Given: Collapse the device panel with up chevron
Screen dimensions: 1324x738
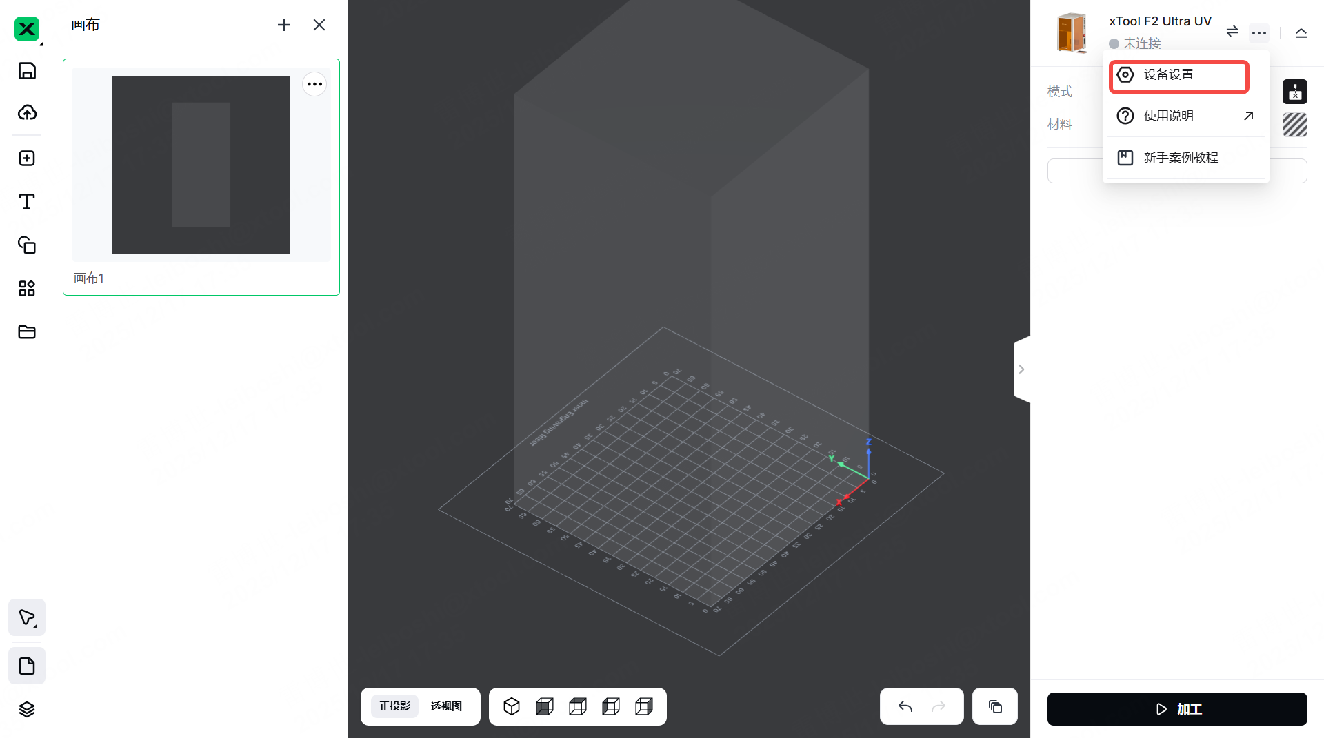Looking at the screenshot, I should pyautogui.click(x=1301, y=32).
